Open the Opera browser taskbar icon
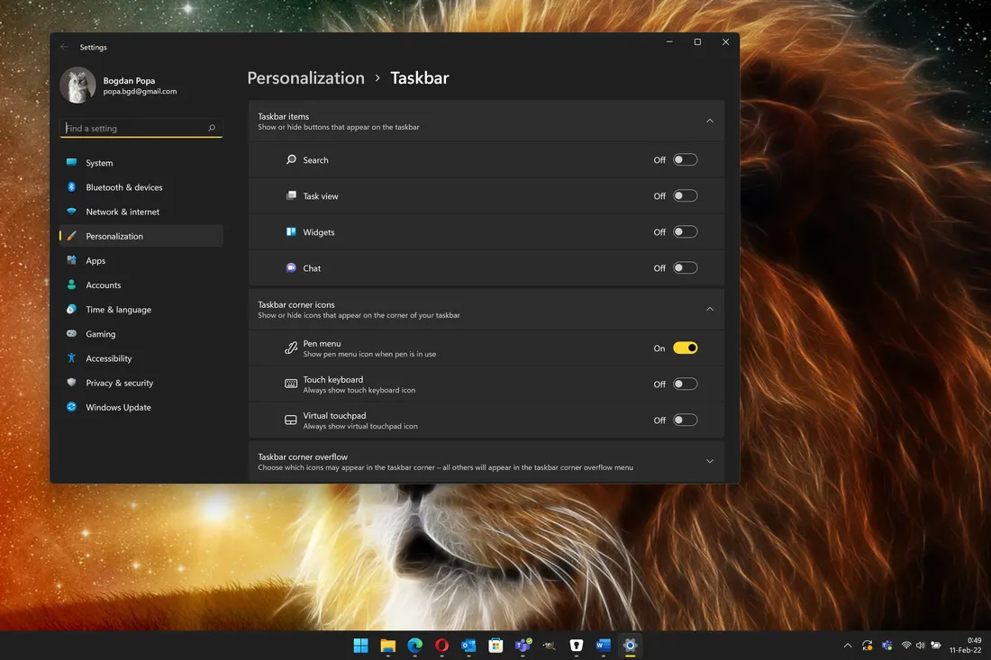 click(x=441, y=645)
